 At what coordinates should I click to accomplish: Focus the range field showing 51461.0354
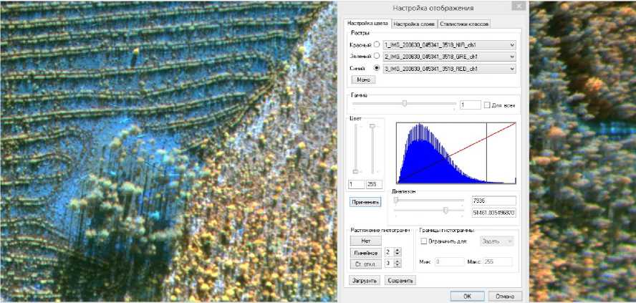click(x=494, y=212)
